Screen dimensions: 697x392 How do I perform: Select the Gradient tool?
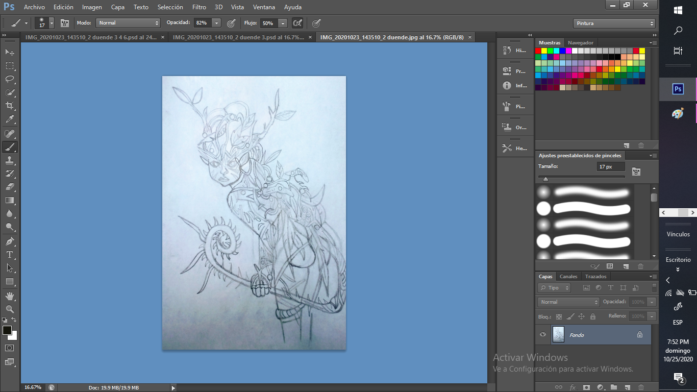(10, 200)
